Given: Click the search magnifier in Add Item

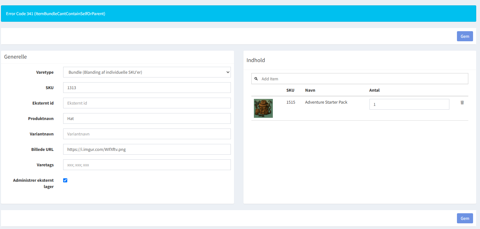Looking at the screenshot, I should [256, 79].
